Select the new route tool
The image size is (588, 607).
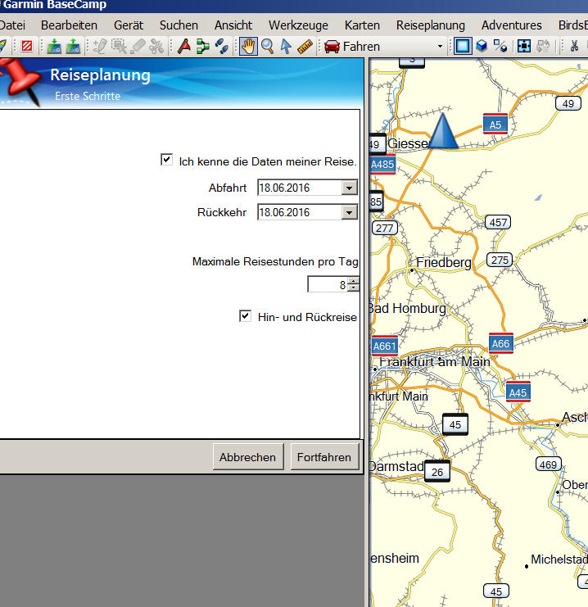click(x=203, y=47)
